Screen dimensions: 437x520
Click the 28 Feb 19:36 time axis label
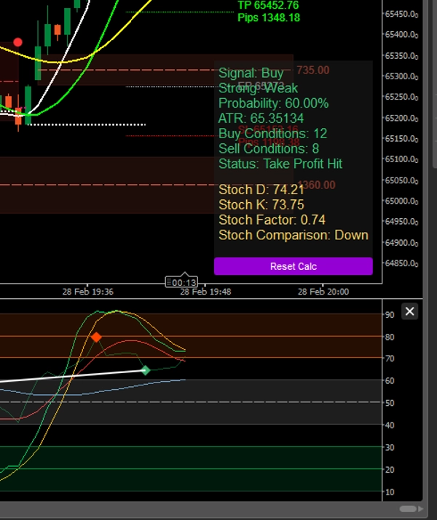click(x=86, y=292)
